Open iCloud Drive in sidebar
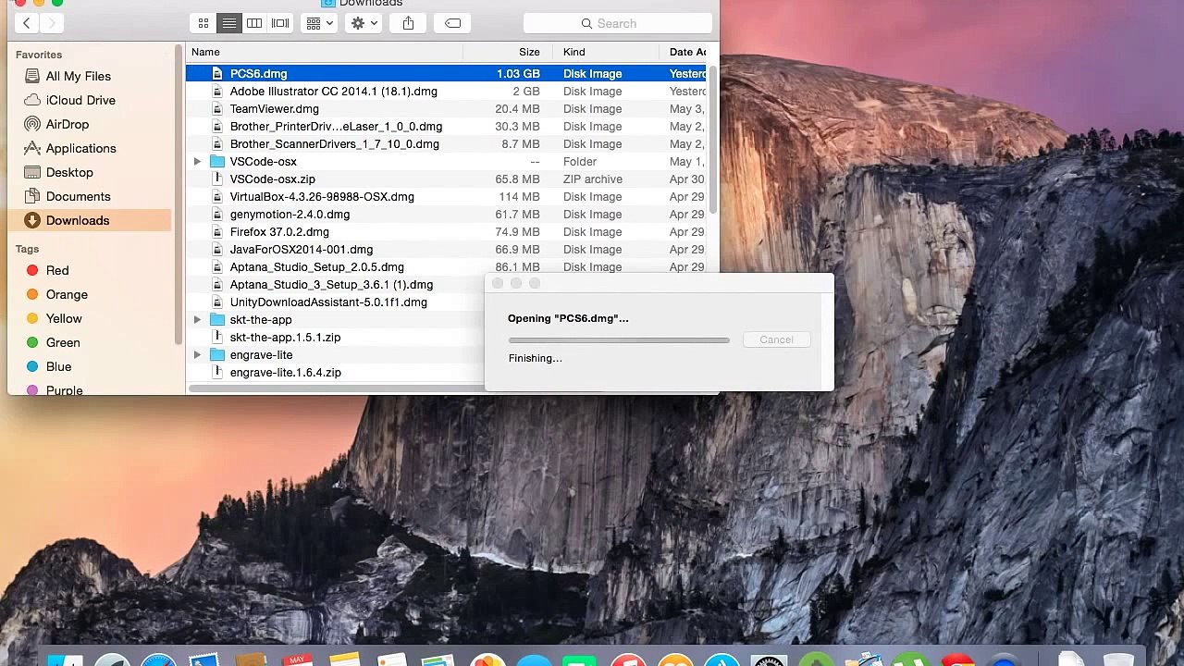This screenshot has height=666, width=1184. coord(80,100)
